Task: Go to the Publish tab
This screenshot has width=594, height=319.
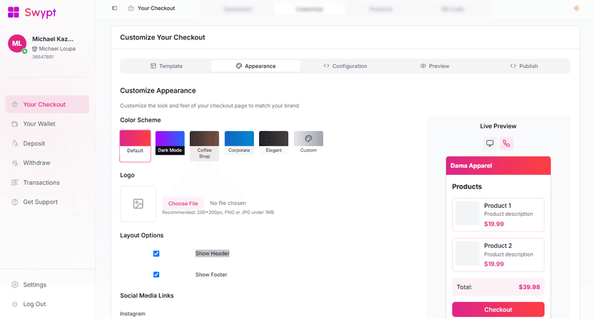Action: (524, 66)
